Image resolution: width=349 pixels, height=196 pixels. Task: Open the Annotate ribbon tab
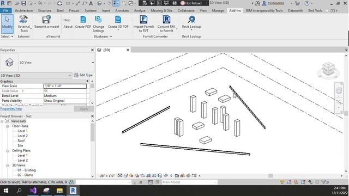point(122,10)
